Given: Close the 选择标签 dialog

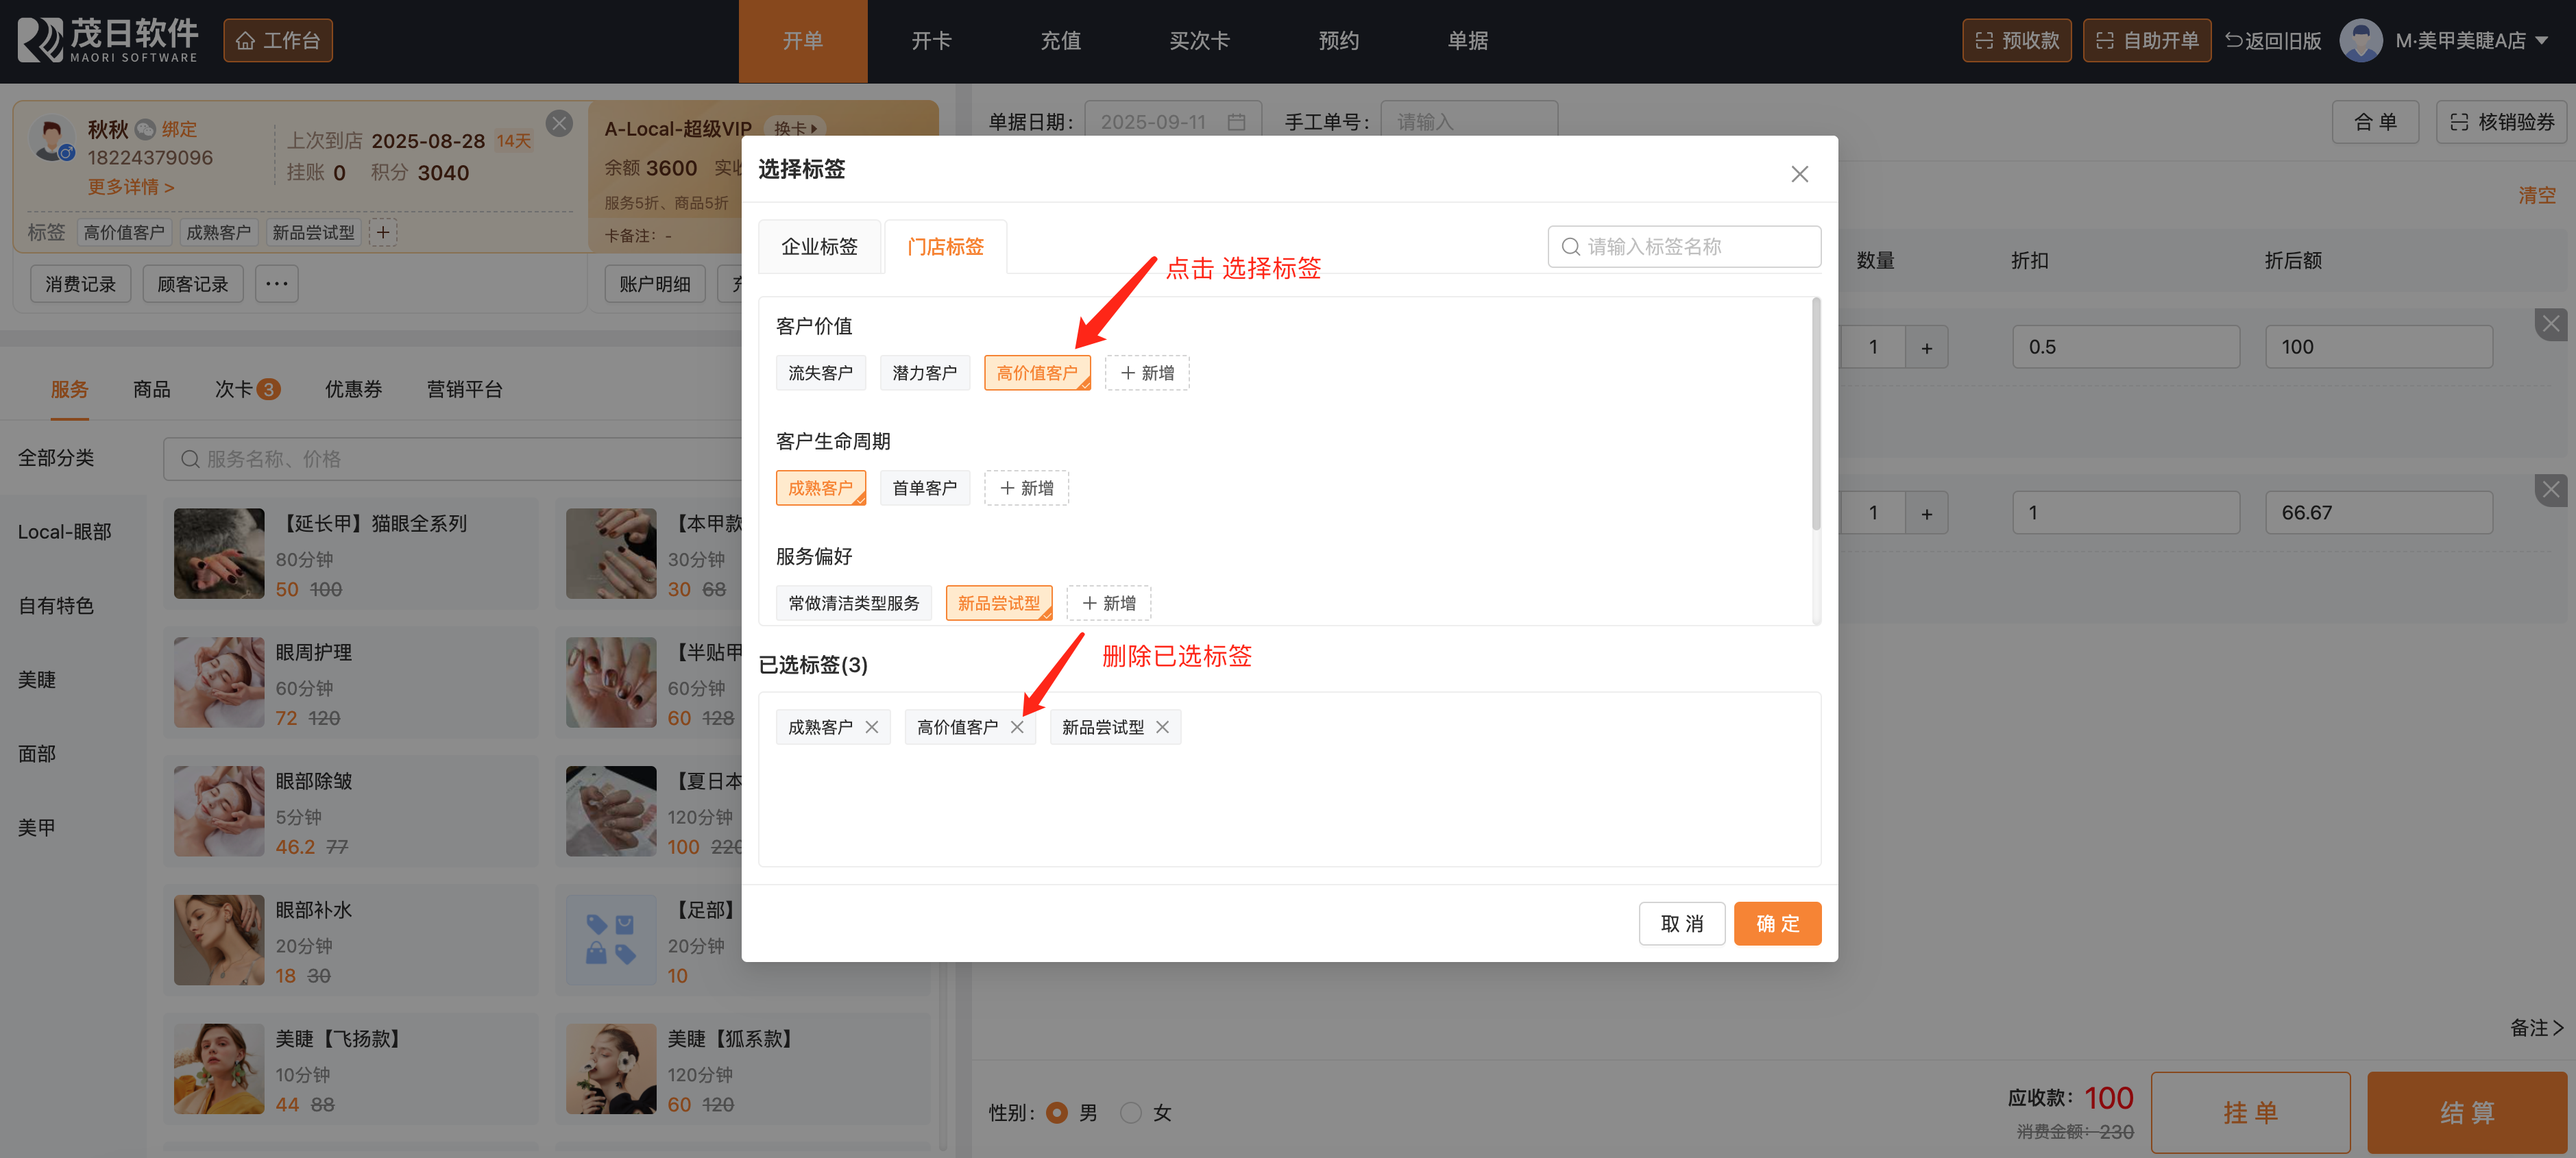Looking at the screenshot, I should [x=1799, y=174].
